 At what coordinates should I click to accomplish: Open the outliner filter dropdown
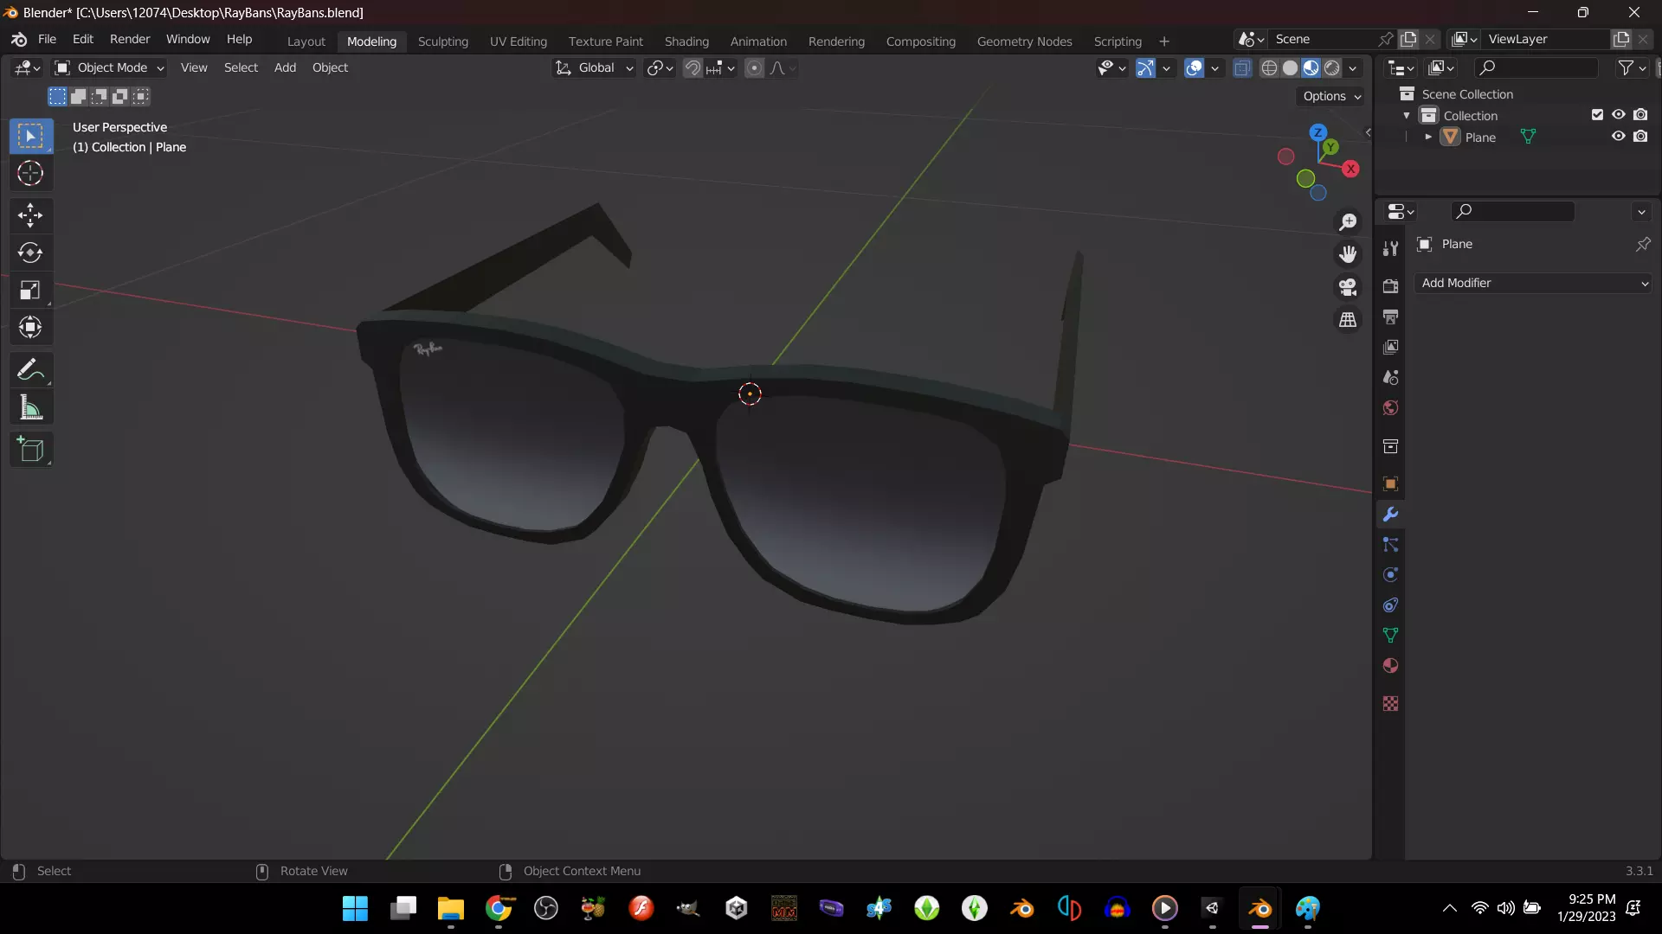[1632, 68]
